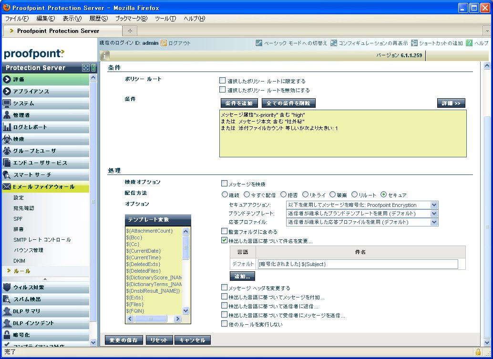Select the Proofpoint Protection Server tab
The height and width of the screenshot is (359, 493).
(x=62, y=31)
